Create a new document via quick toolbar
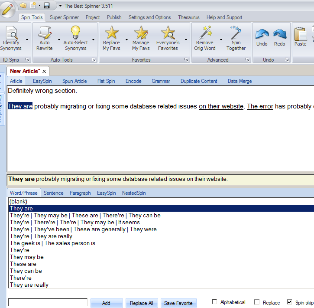Image resolution: width=314 pixels, height=308 pixels. click(x=32, y=6)
